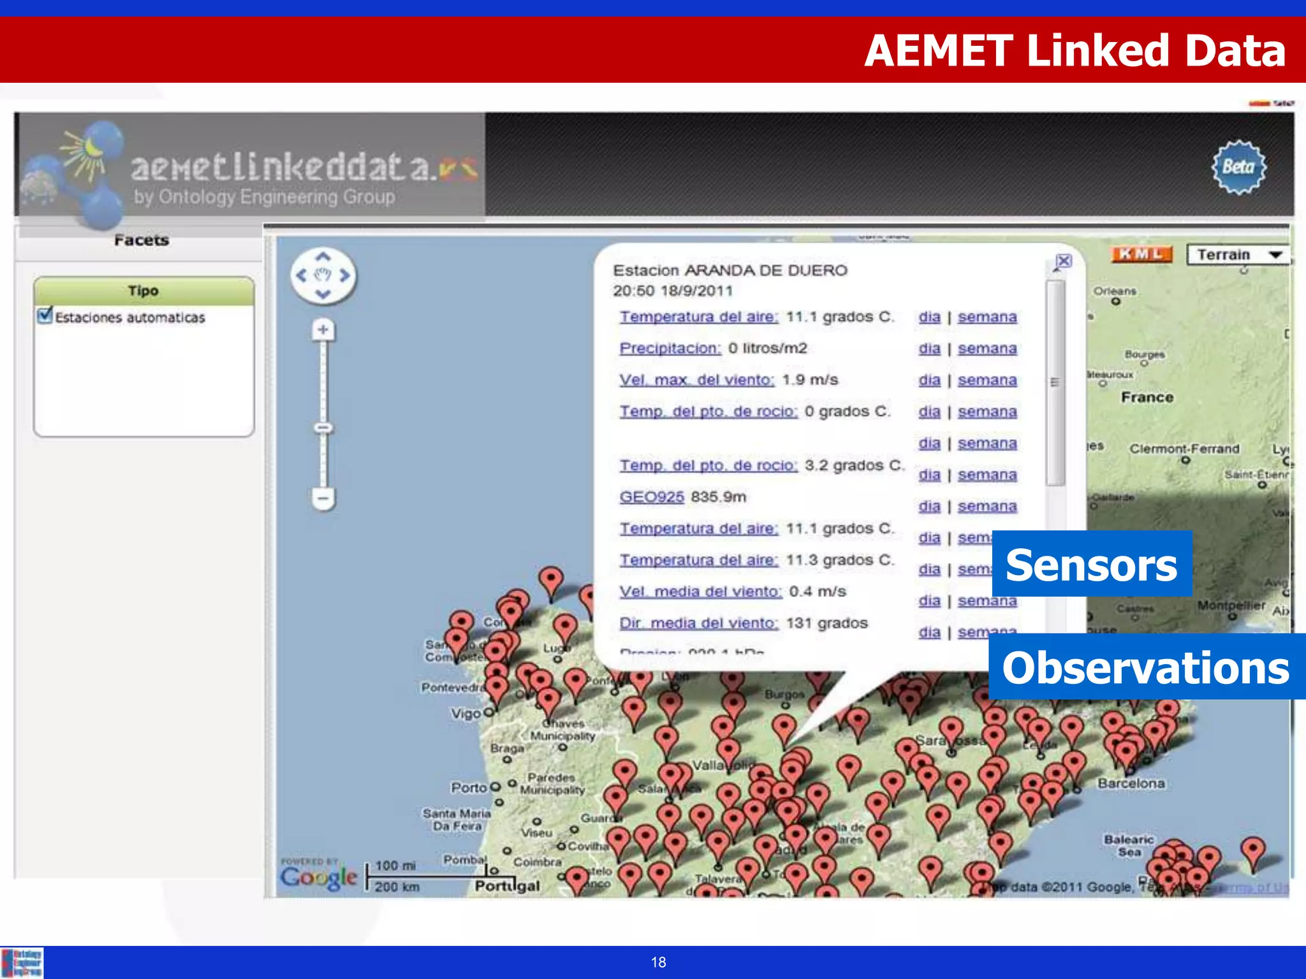This screenshot has width=1306, height=979.
Task: Click the Facets panel header
Action: point(141,240)
